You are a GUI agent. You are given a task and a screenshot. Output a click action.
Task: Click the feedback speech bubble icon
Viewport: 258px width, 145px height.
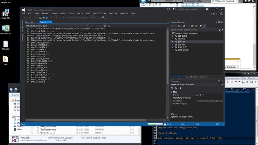point(169,10)
